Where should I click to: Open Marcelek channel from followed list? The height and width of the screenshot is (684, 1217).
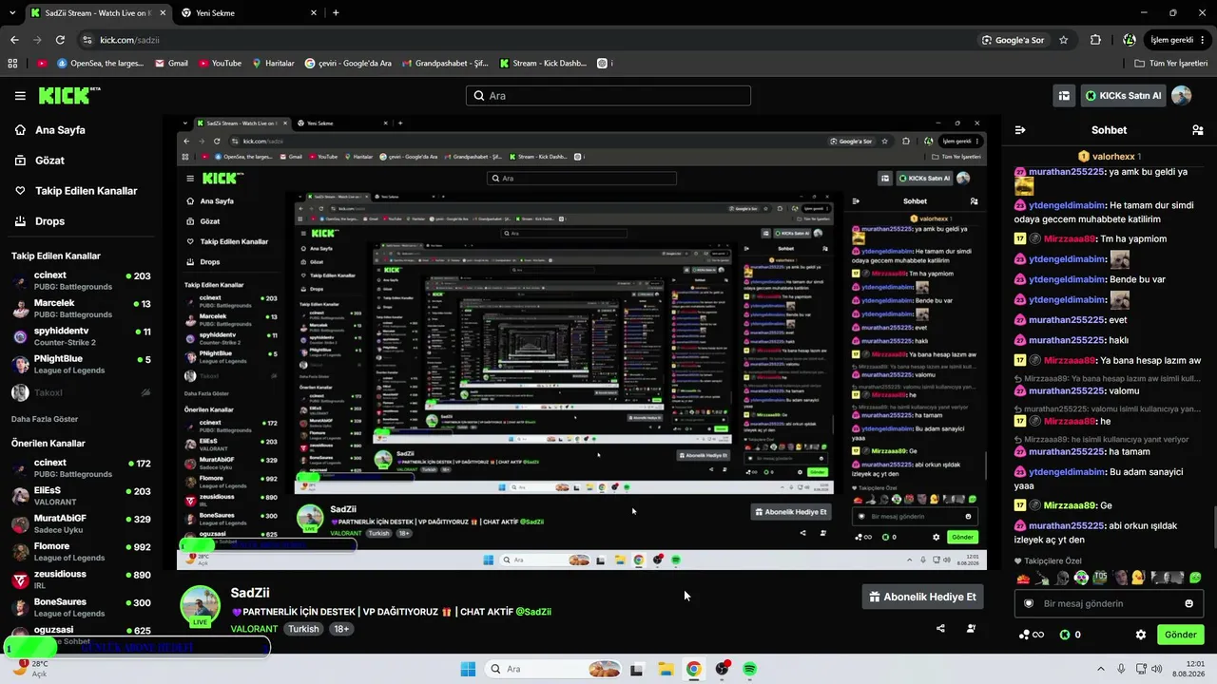coord(81,308)
